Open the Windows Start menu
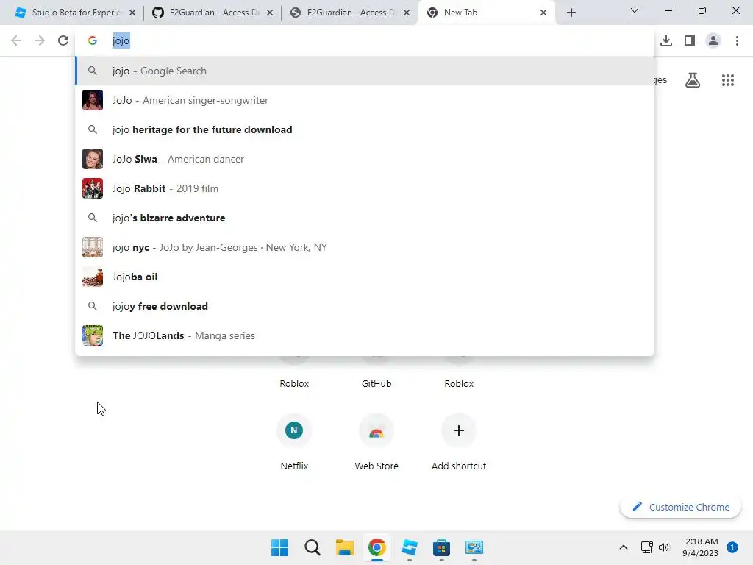753x565 pixels. tap(279, 547)
